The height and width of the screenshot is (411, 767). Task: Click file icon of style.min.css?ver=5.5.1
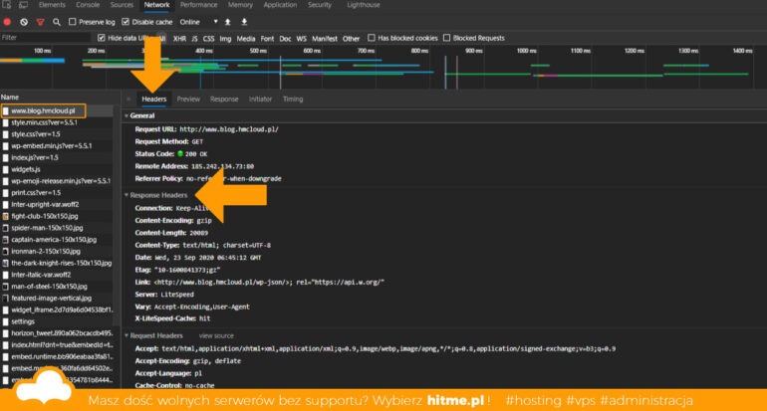pyautogui.click(x=5, y=122)
